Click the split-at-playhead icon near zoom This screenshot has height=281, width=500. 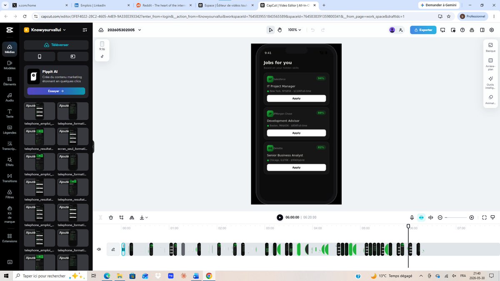pos(431,217)
